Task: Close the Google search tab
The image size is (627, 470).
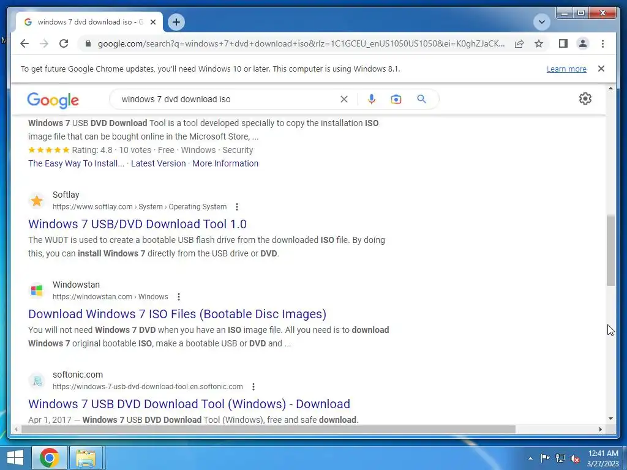Action: tap(152, 22)
